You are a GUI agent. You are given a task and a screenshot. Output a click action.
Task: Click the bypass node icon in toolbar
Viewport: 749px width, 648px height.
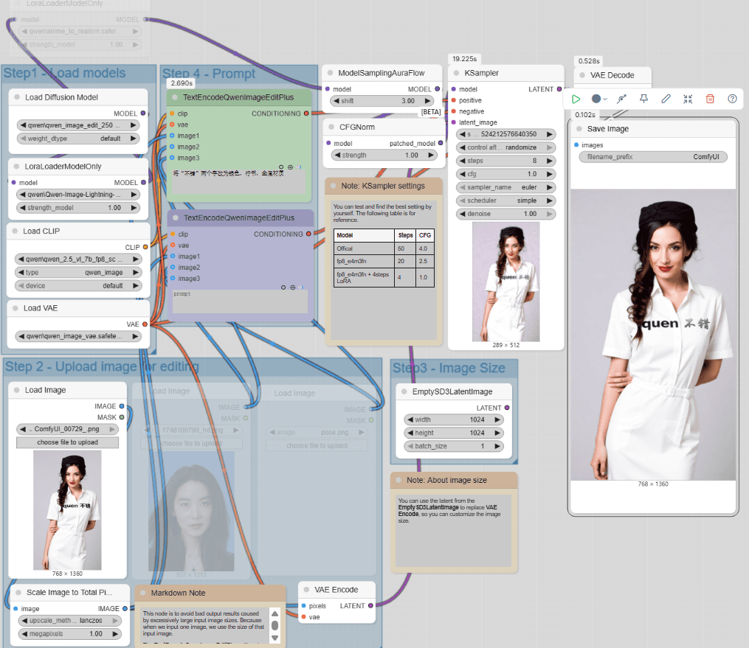(x=621, y=99)
